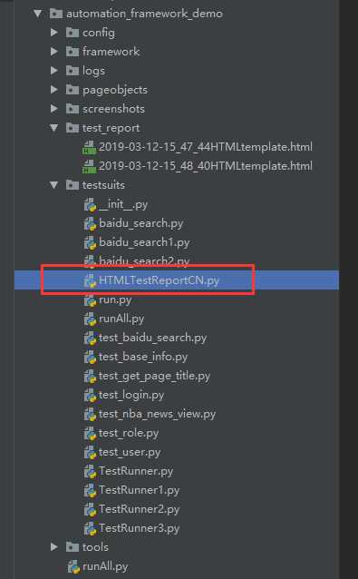
Task: Select file name test_user.py
Action: coord(130,453)
